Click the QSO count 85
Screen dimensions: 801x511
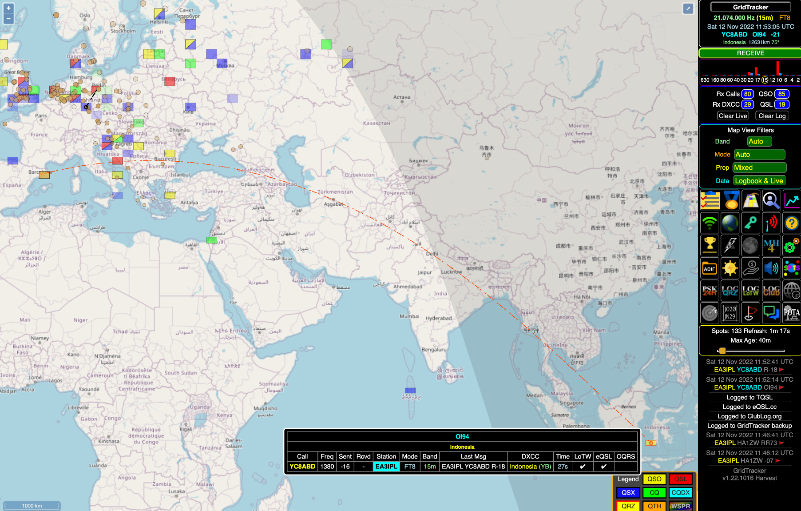click(x=781, y=94)
